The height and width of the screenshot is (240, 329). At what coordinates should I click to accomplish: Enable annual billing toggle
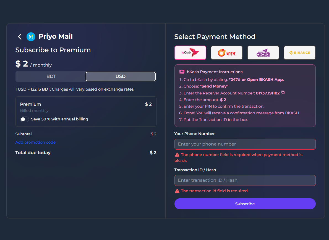[x=25, y=119]
